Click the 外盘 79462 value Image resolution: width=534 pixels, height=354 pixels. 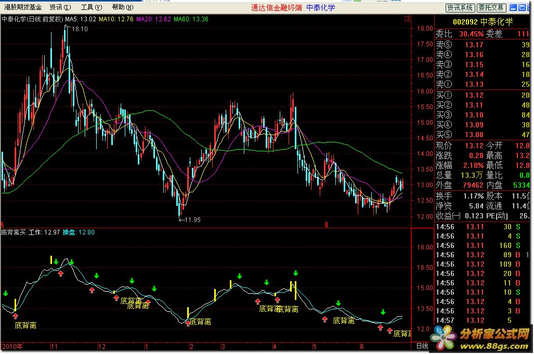pyautogui.click(x=473, y=185)
